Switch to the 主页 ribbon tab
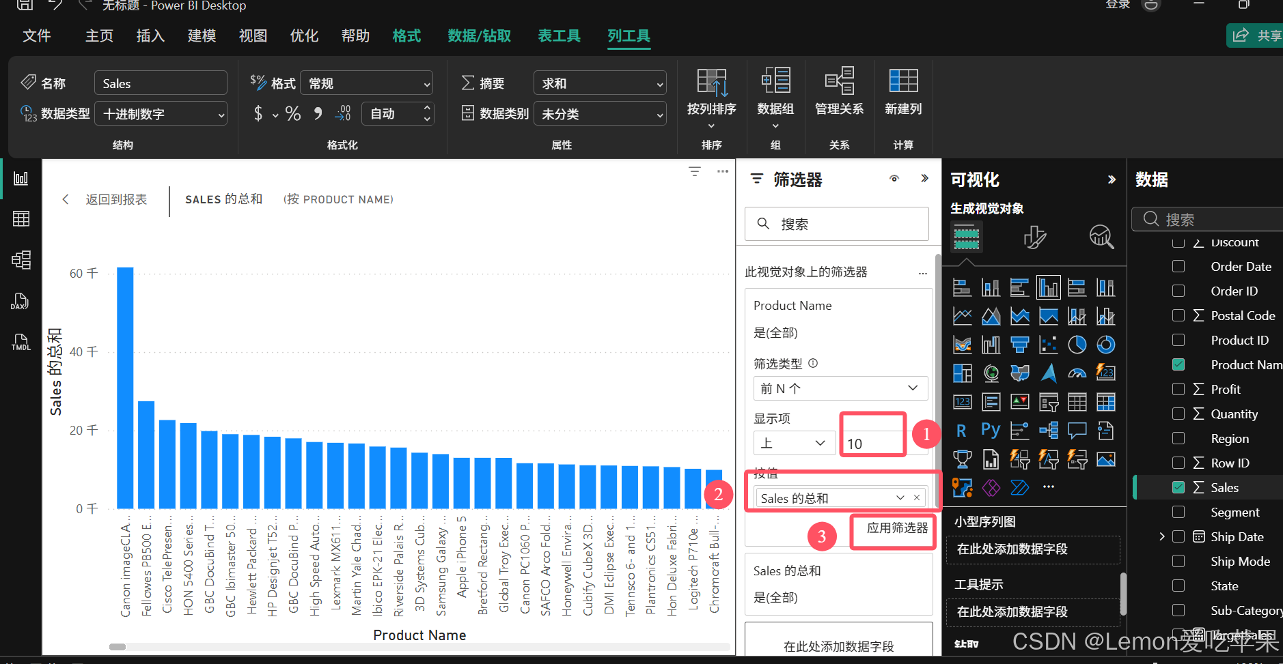Screen dimensions: 1283x664 99,36
